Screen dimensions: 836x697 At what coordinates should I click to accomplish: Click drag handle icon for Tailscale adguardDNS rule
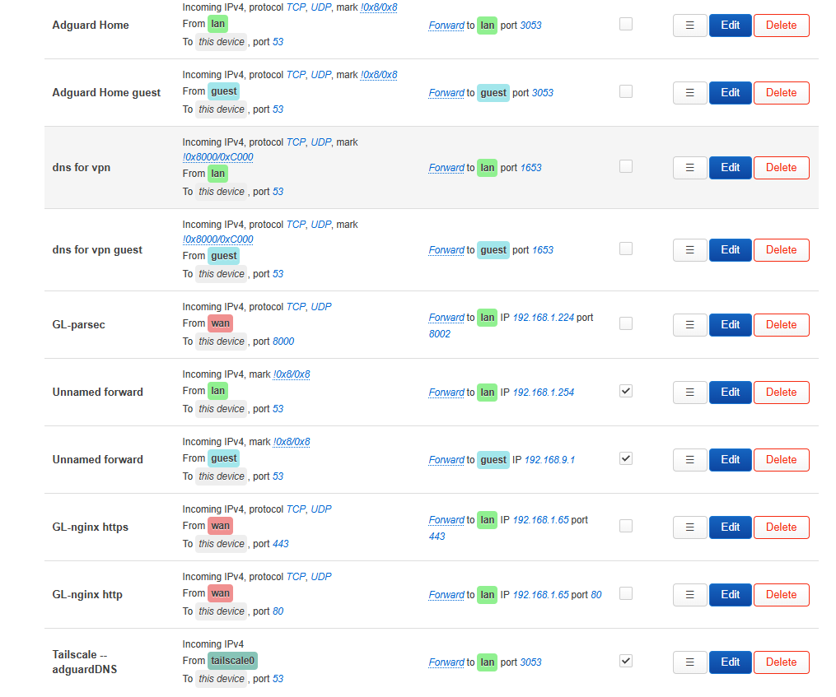point(689,662)
